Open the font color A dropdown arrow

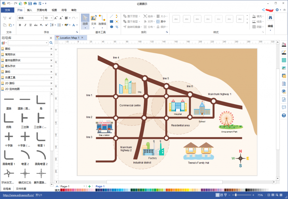point(77,25)
